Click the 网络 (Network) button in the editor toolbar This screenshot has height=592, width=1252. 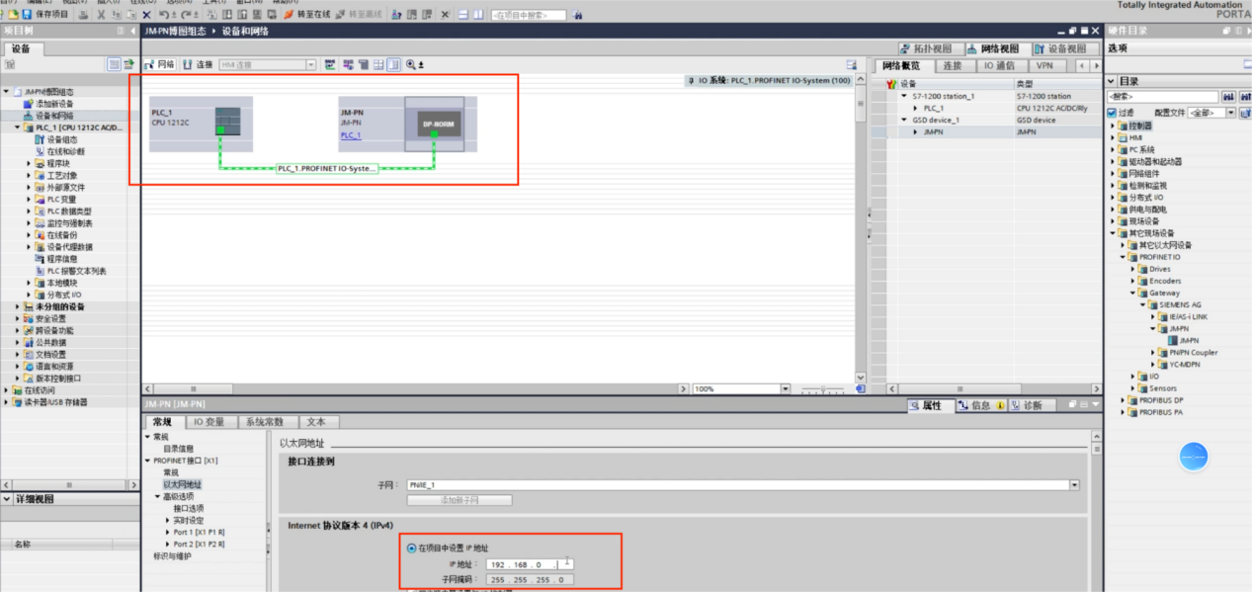pos(160,64)
